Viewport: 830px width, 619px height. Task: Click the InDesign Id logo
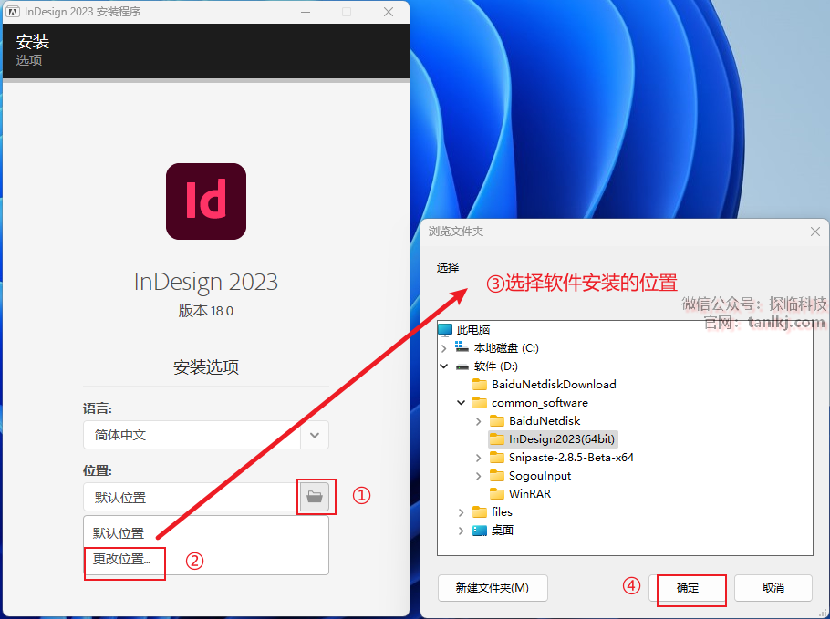(x=206, y=201)
